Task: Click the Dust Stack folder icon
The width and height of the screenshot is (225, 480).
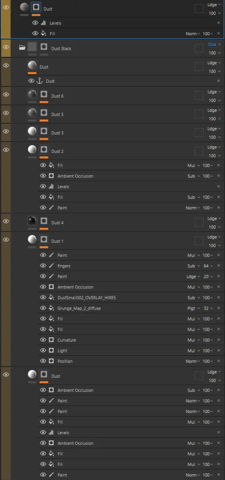Action: point(22,48)
